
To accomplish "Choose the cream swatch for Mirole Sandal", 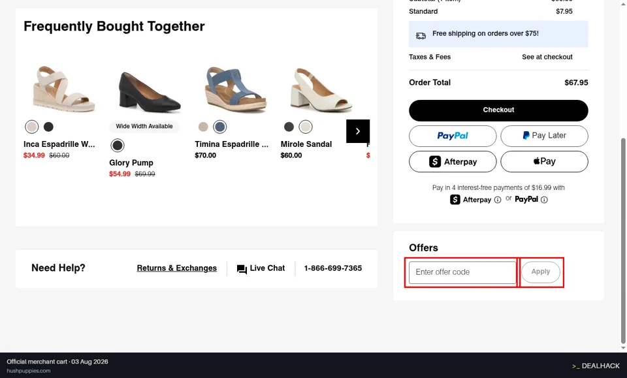I will click(306, 127).
